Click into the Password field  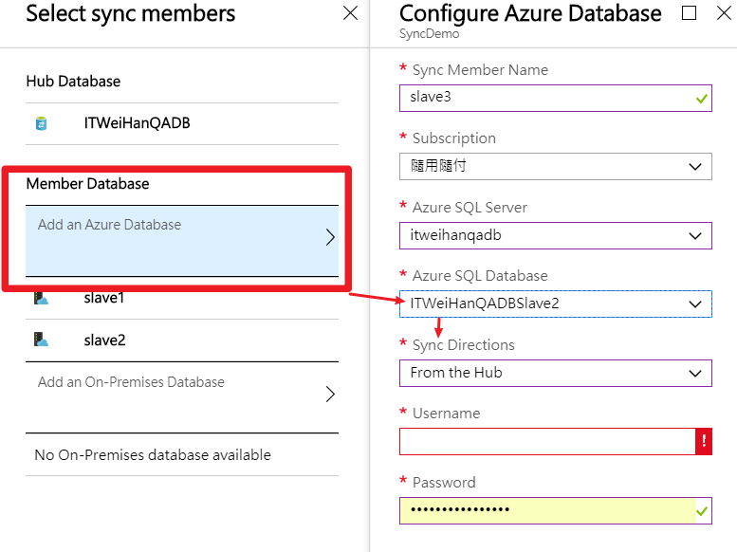[556, 510]
